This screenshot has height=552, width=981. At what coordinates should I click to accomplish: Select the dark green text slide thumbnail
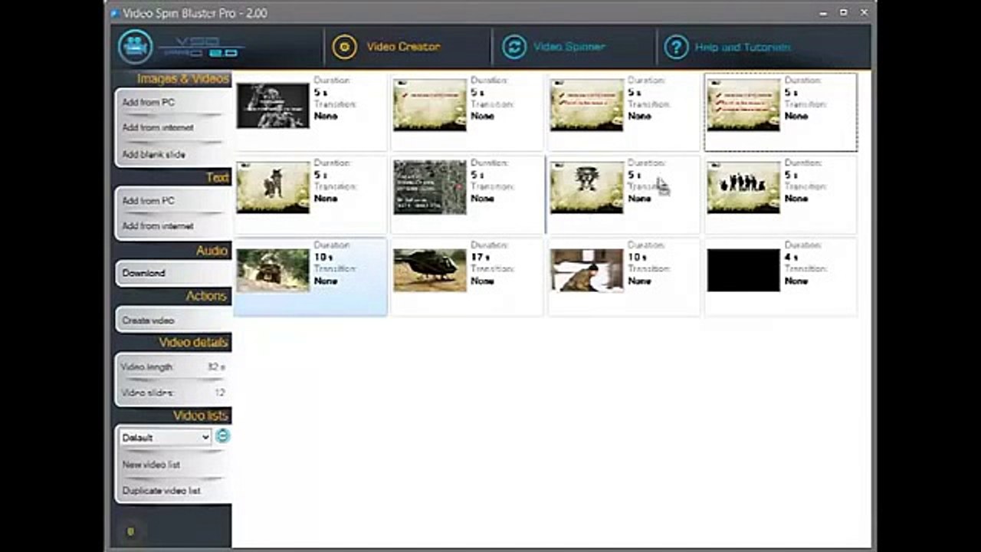[430, 187]
